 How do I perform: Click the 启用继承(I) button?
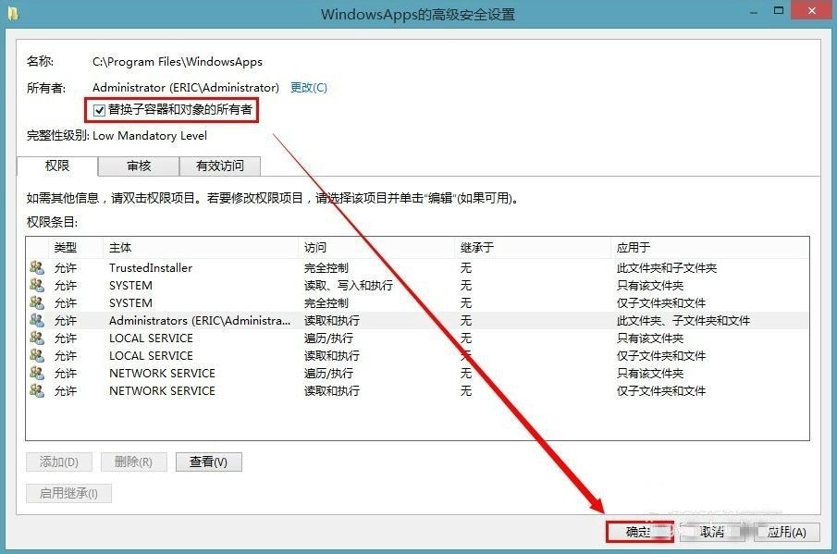click(x=68, y=493)
